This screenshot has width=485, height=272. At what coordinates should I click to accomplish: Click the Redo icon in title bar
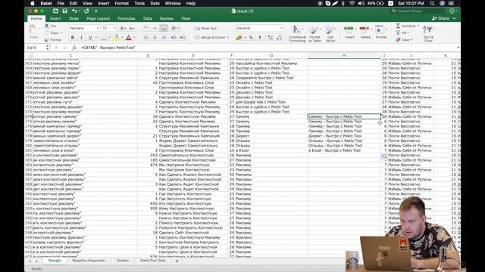[86, 11]
